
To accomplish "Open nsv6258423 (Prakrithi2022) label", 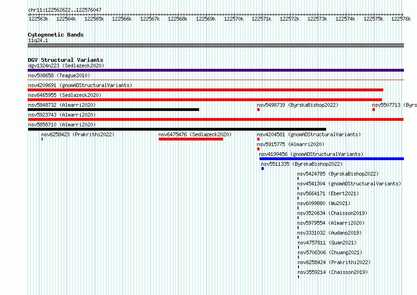I will pos(78,134).
